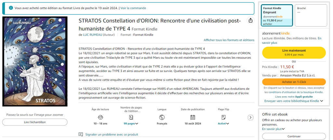Select the Format Kindle tab
Screen dimensions: 333x140
(x=277, y=16)
